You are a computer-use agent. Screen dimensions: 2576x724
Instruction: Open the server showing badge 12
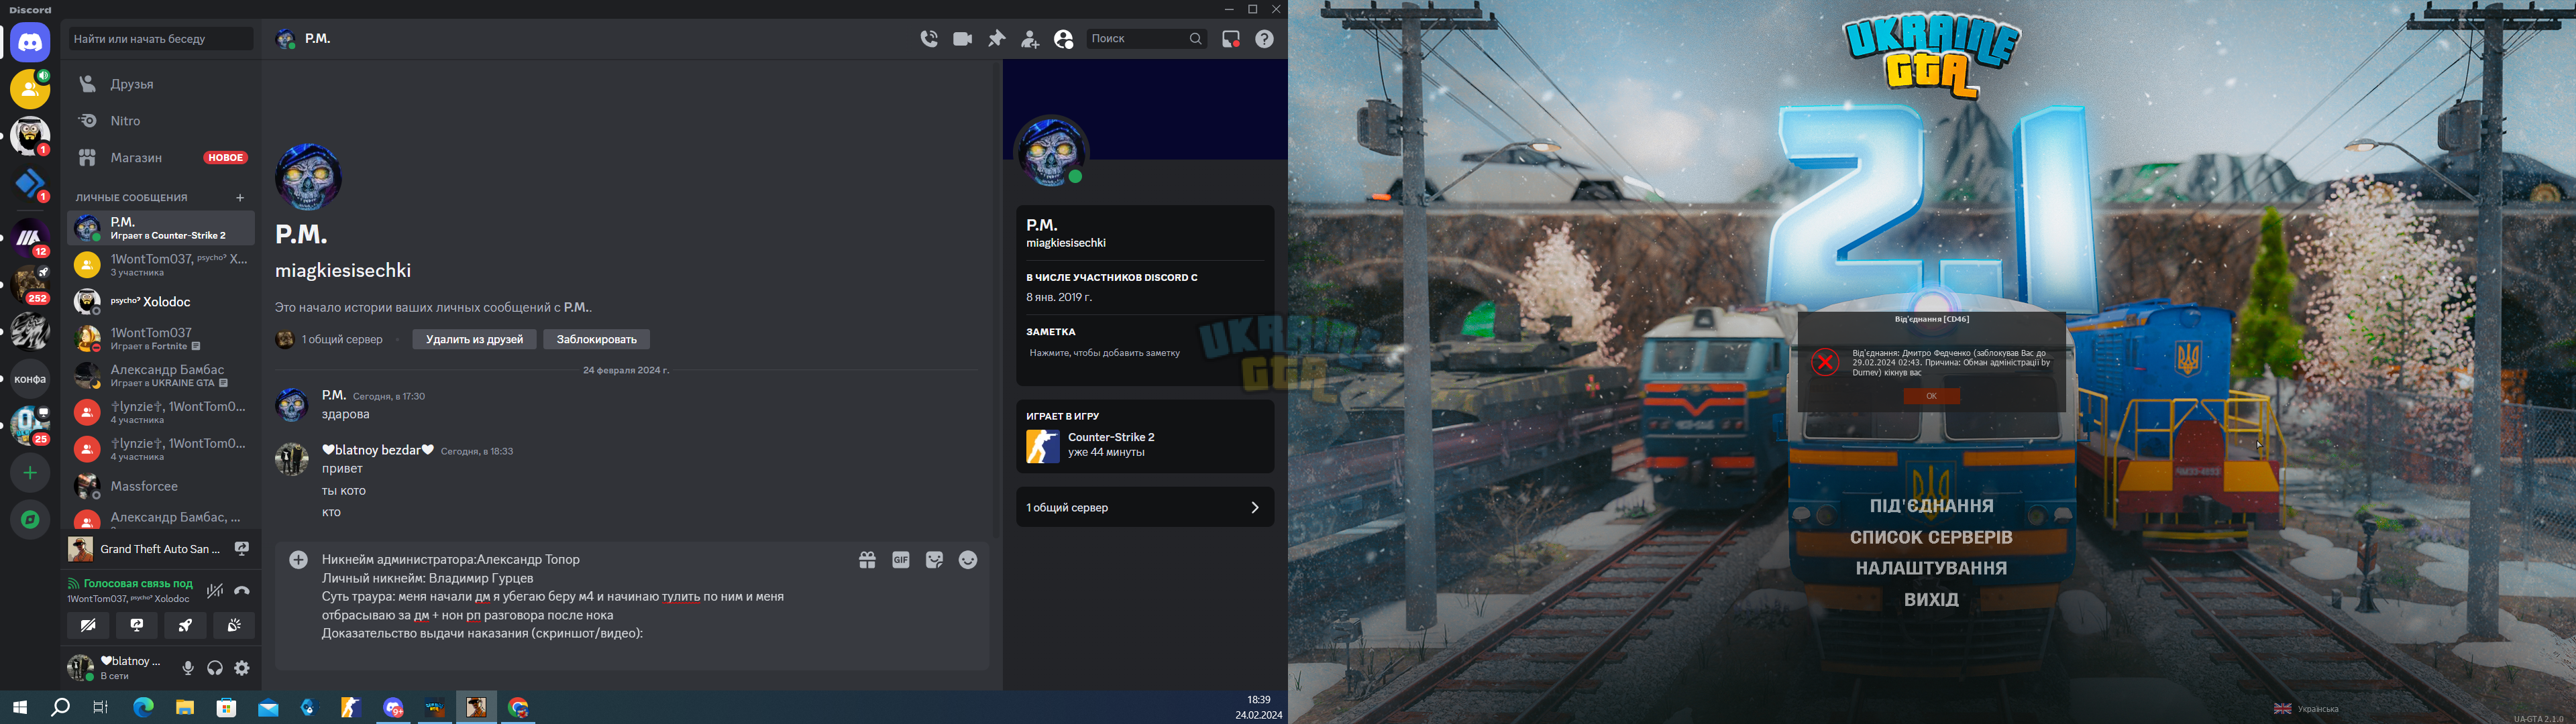point(30,237)
